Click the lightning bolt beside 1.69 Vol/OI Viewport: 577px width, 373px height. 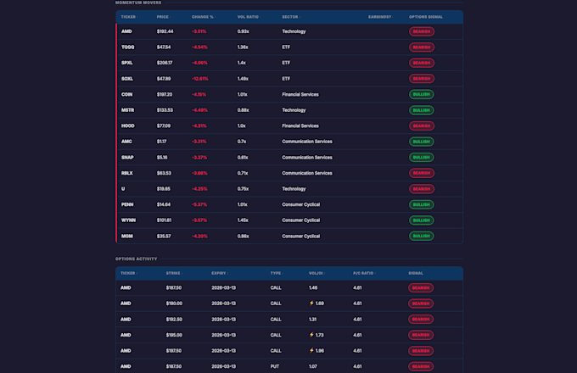point(311,303)
